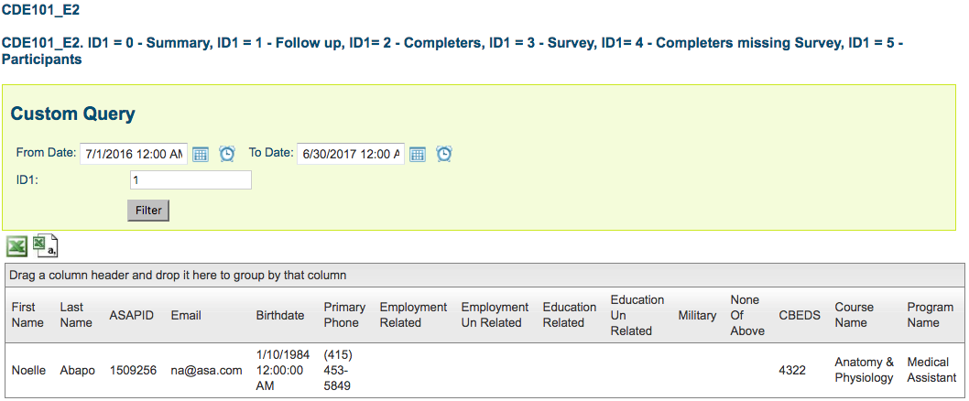Export results to Excel

coord(16,246)
